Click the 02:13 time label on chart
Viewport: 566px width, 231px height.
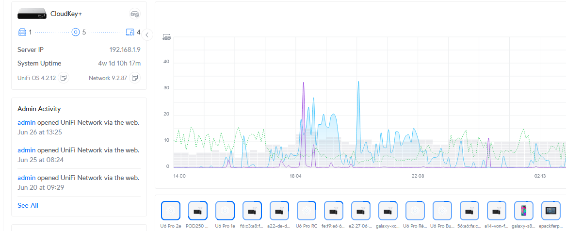540,176
